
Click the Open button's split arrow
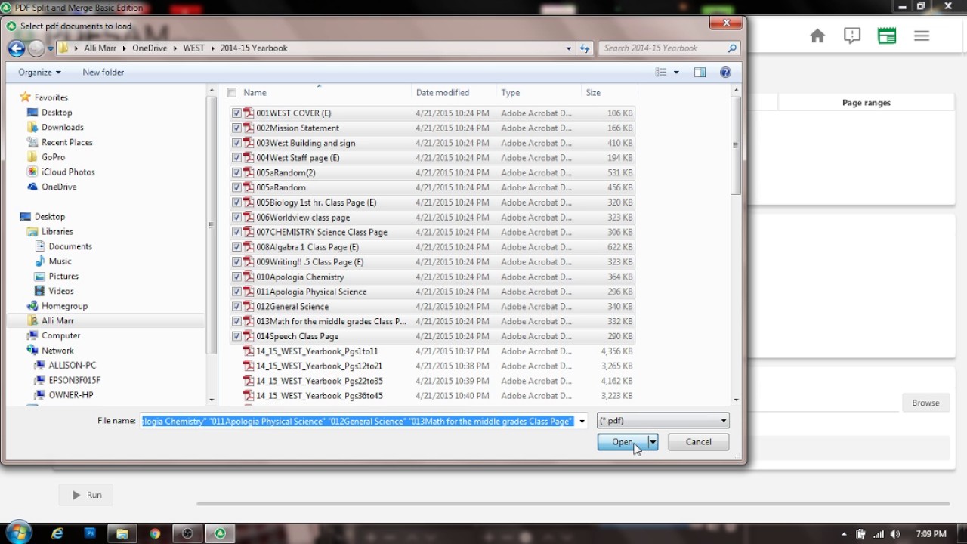653,442
